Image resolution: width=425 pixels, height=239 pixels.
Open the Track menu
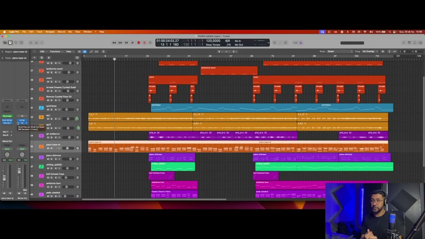pos(40,32)
